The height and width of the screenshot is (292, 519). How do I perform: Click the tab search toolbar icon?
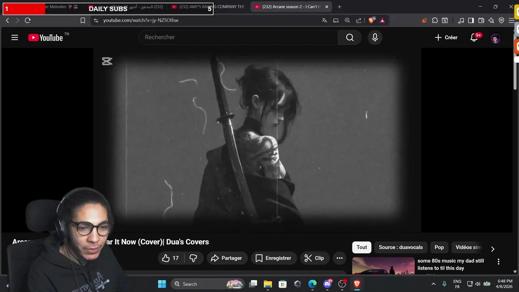(x=445, y=20)
